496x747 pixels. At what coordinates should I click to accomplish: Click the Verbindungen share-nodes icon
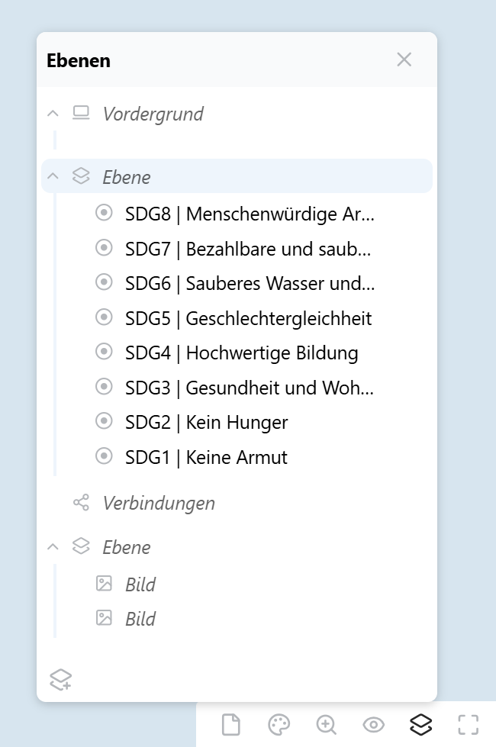click(81, 503)
